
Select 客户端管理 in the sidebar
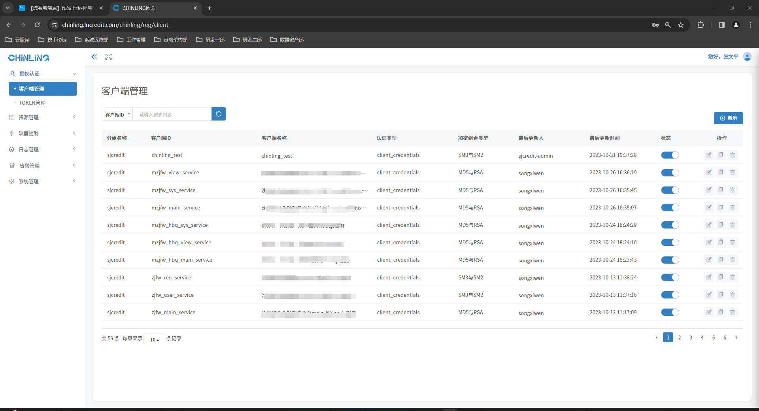coord(43,89)
